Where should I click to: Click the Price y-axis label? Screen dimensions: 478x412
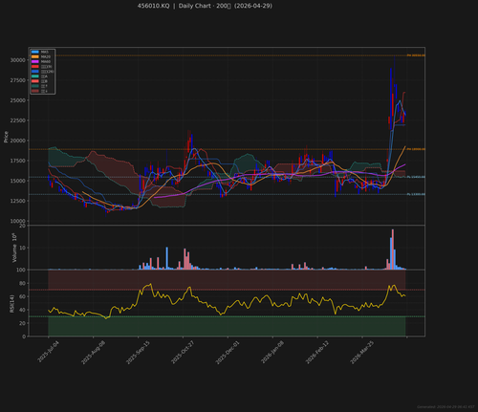6,137
